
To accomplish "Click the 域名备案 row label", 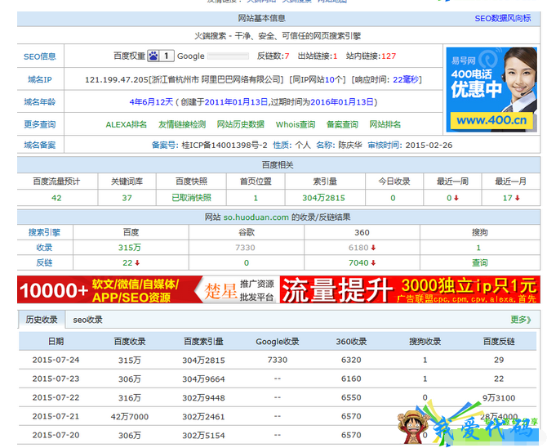I will tap(40, 145).
